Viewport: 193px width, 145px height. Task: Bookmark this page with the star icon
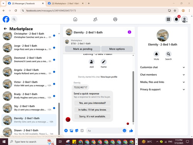pyautogui.click(x=175, y=10)
